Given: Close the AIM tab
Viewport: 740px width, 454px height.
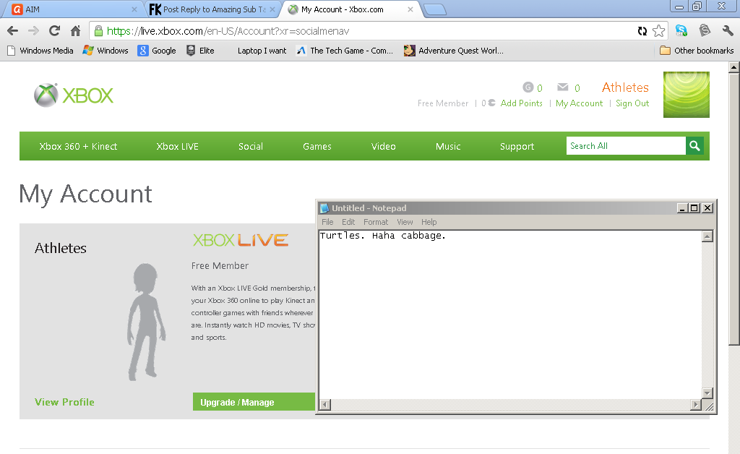Looking at the screenshot, I should click(134, 9).
